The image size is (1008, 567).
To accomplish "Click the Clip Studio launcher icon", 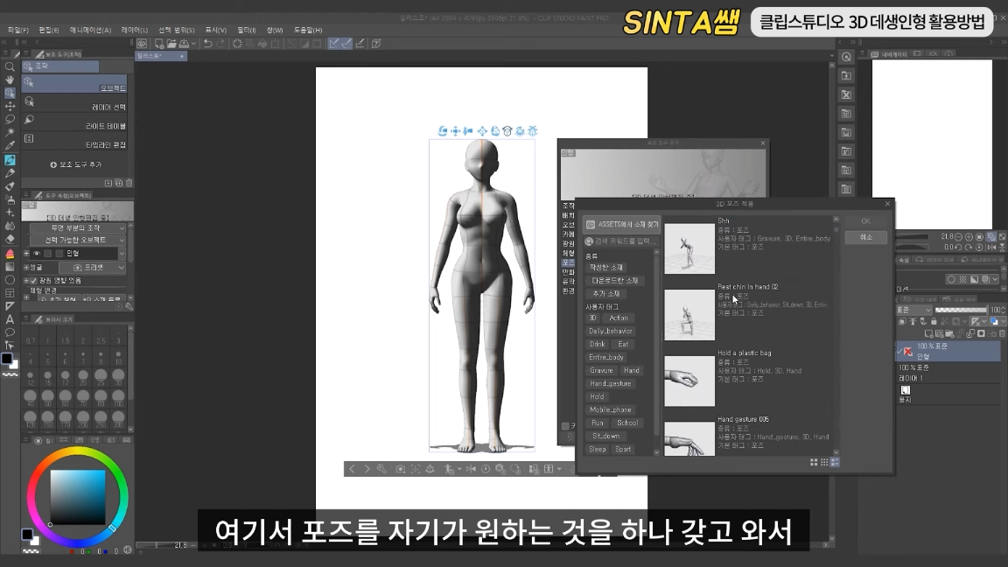I will (142, 44).
